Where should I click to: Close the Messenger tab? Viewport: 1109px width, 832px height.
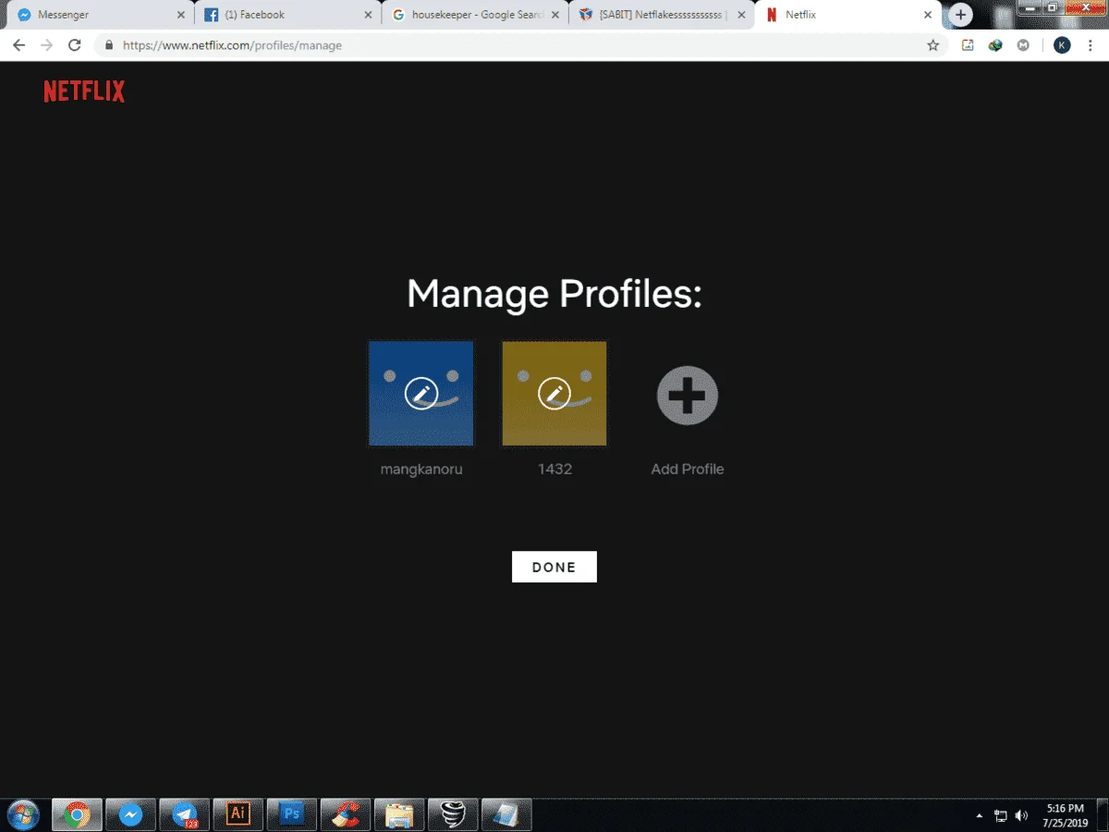[179, 15]
